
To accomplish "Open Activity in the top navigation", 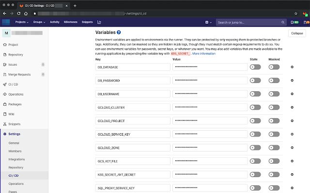I will click(55, 22).
